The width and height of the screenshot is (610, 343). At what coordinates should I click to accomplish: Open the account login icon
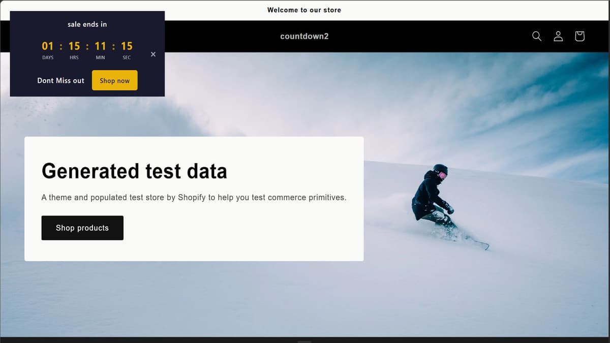(558, 36)
